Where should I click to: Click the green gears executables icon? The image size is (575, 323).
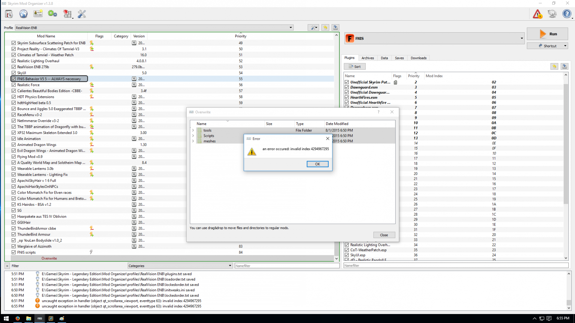coord(52,14)
